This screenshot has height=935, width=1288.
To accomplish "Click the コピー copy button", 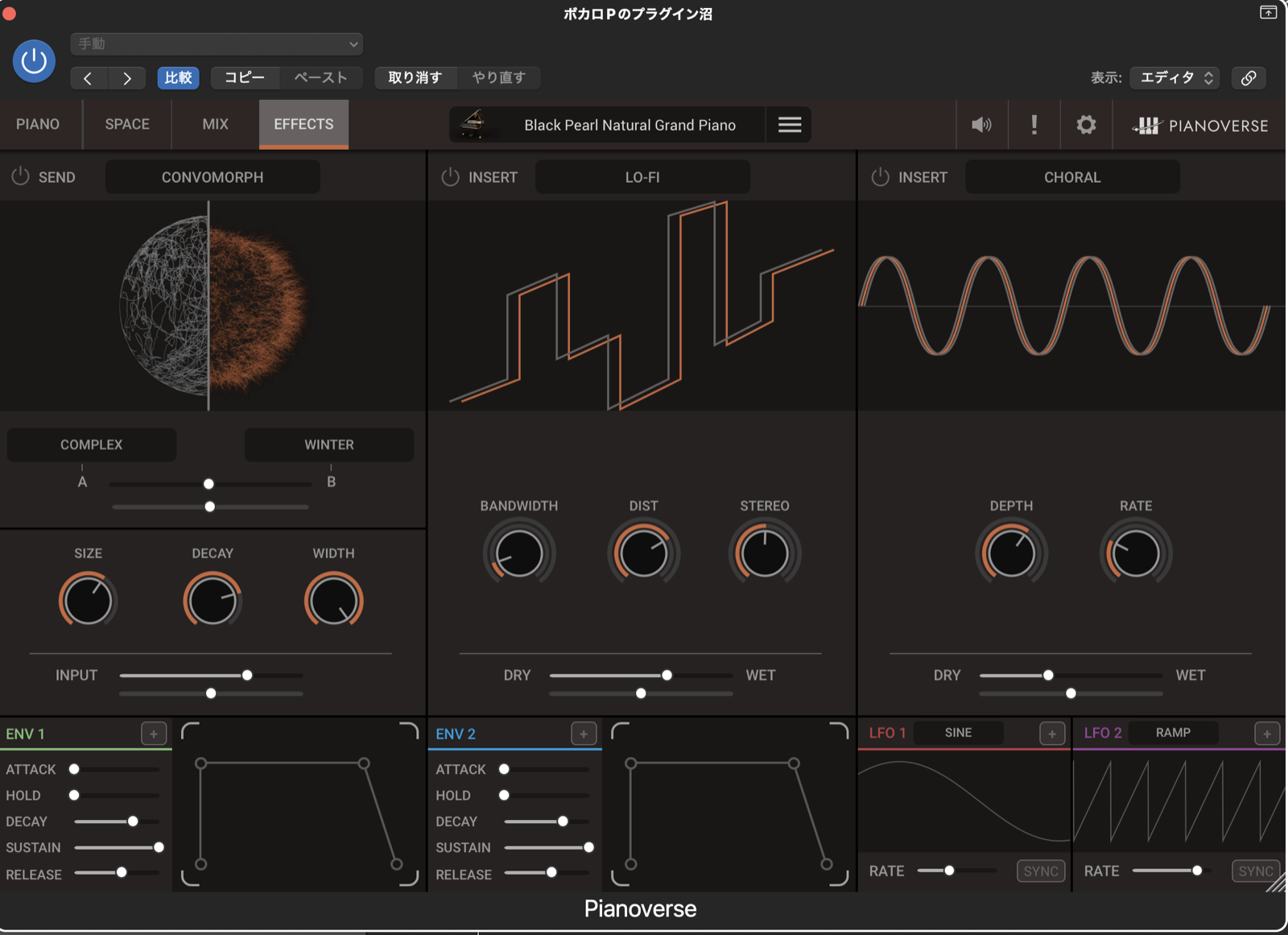I will tap(245, 78).
